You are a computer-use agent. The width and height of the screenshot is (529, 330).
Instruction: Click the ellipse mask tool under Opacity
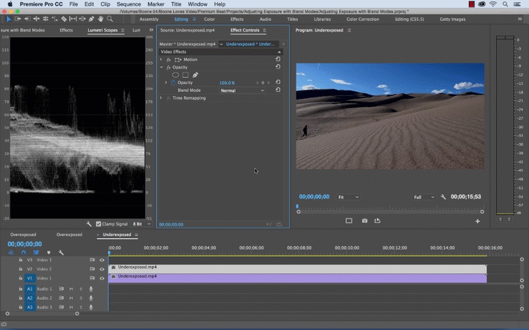click(176, 75)
